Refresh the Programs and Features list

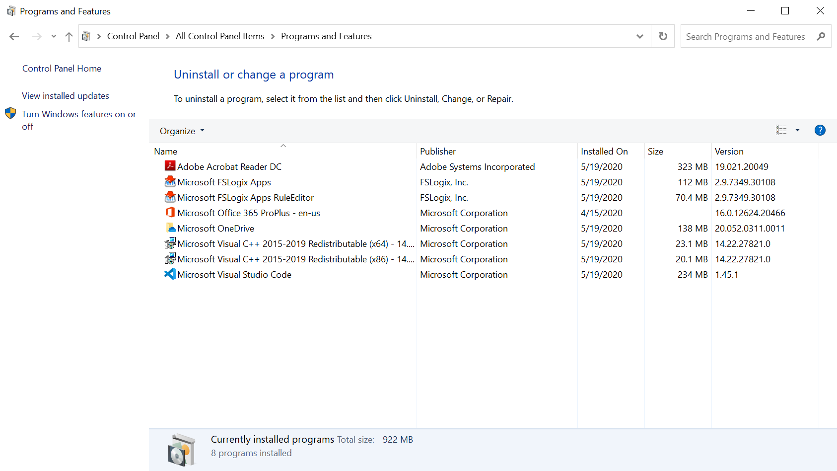(663, 36)
